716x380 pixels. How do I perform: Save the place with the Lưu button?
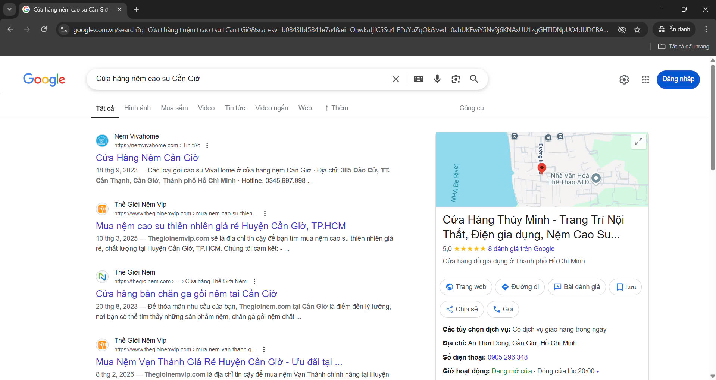625,287
